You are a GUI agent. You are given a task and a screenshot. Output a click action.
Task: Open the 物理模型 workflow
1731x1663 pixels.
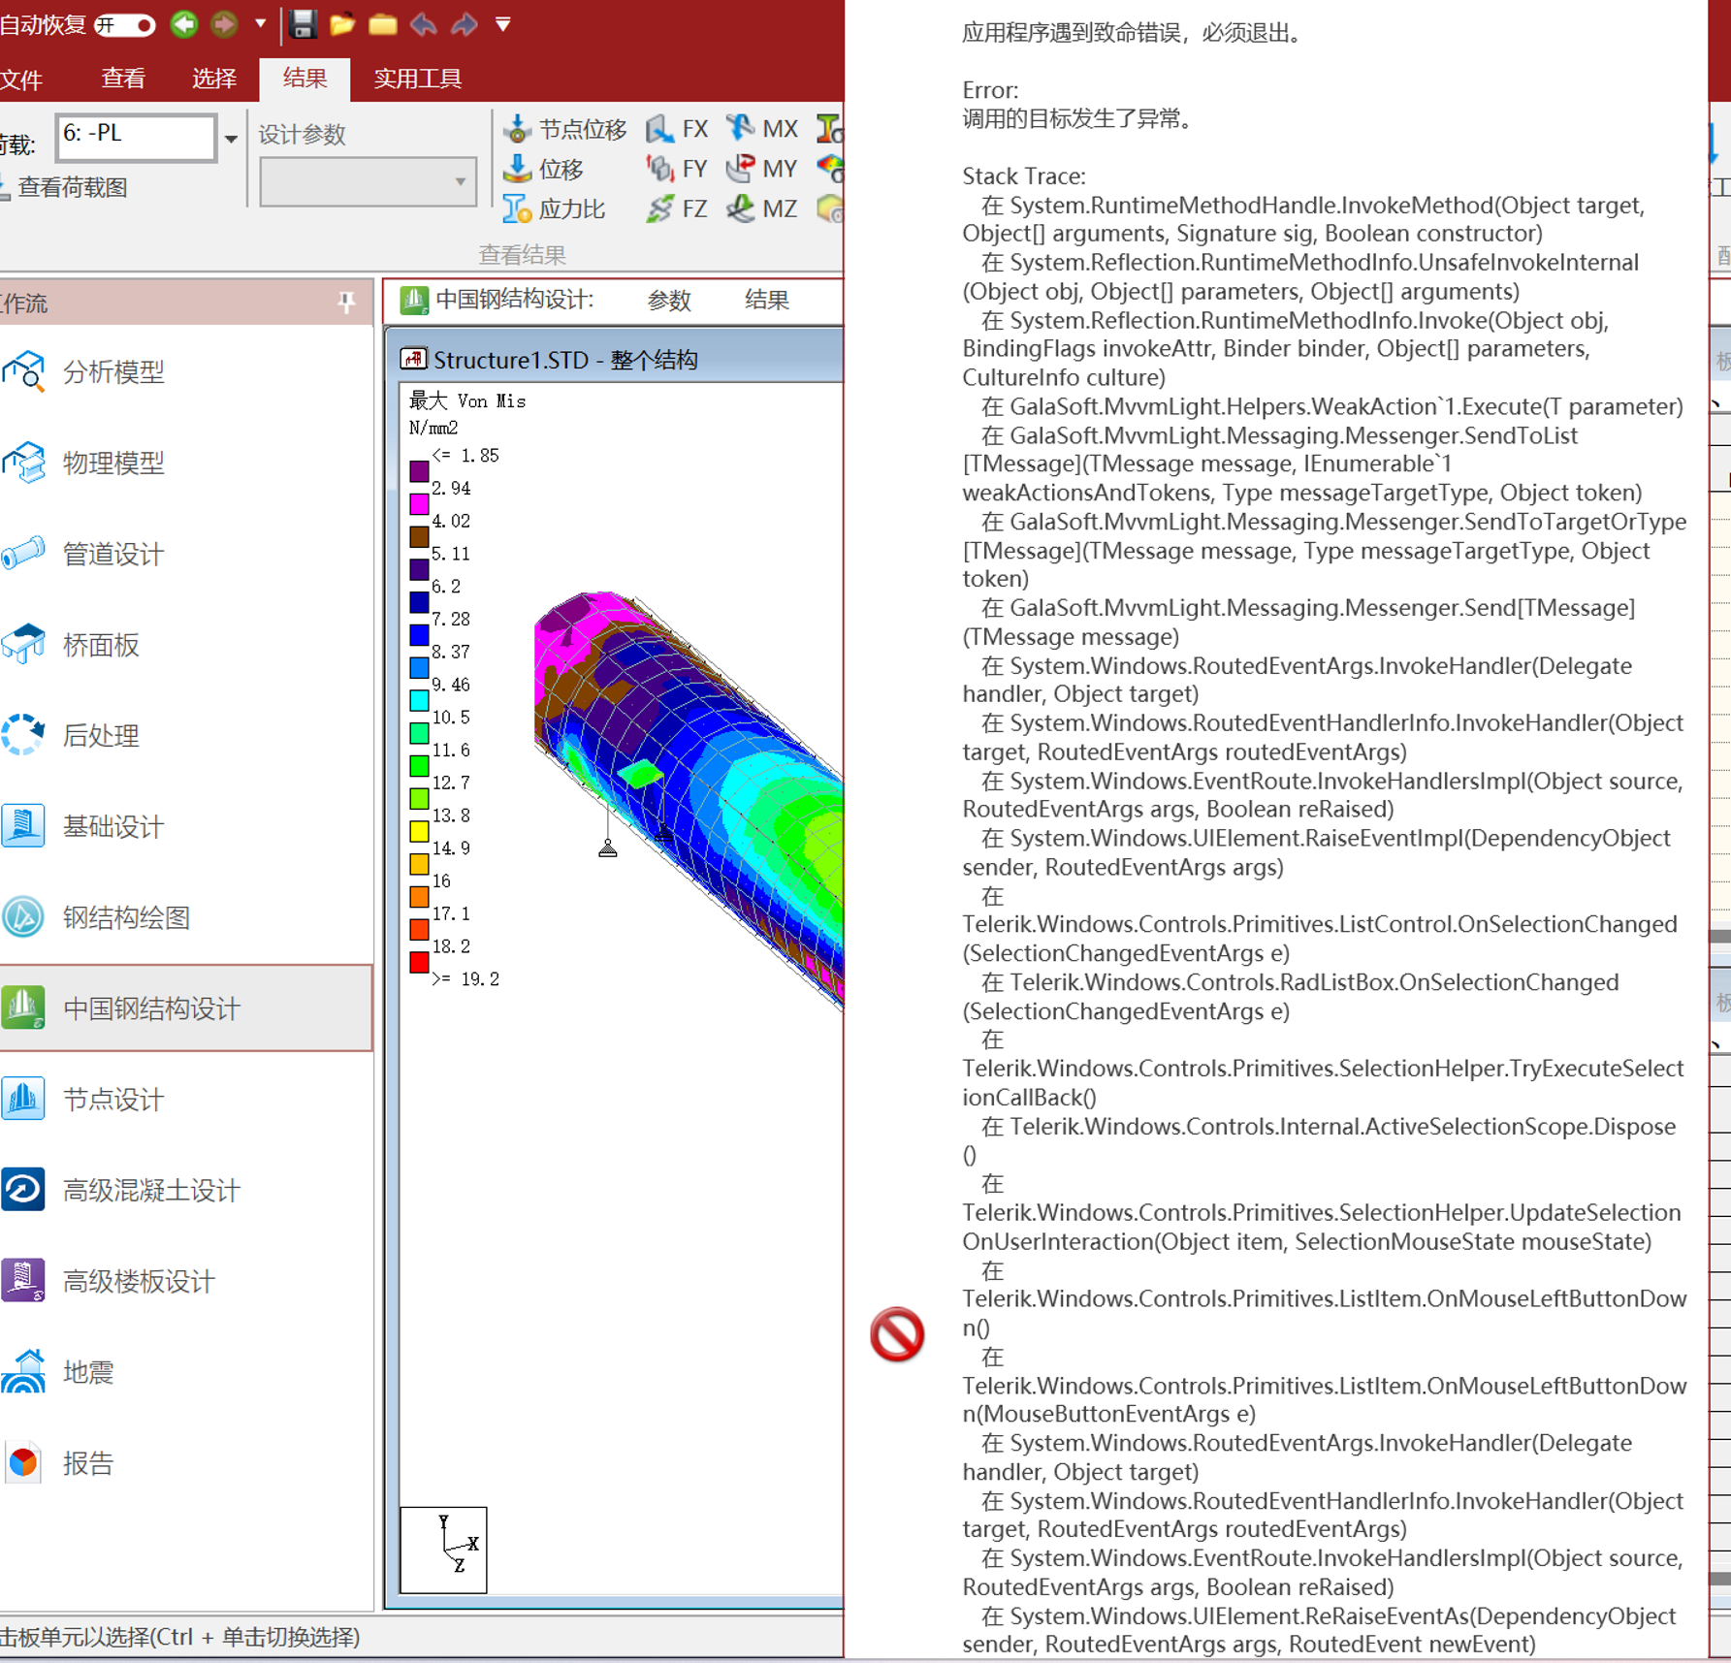pos(187,463)
